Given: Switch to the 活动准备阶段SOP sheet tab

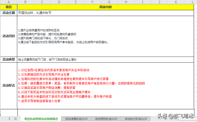Looking at the screenshot, I should (76, 119).
